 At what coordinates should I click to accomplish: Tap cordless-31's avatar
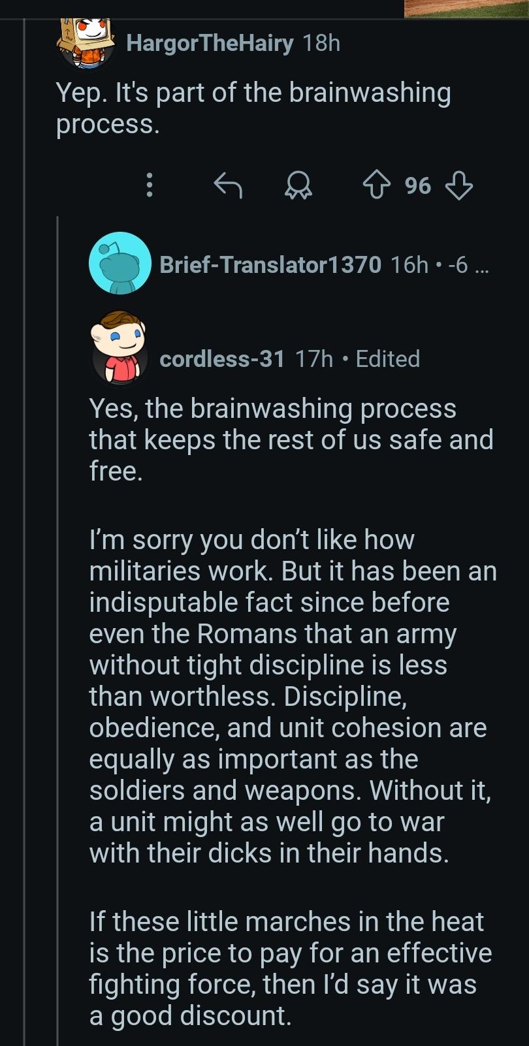(x=120, y=348)
